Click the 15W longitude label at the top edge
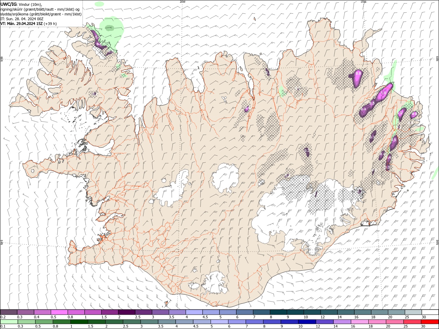Viewport: 439px width, 329px height. click(x=363, y=2)
